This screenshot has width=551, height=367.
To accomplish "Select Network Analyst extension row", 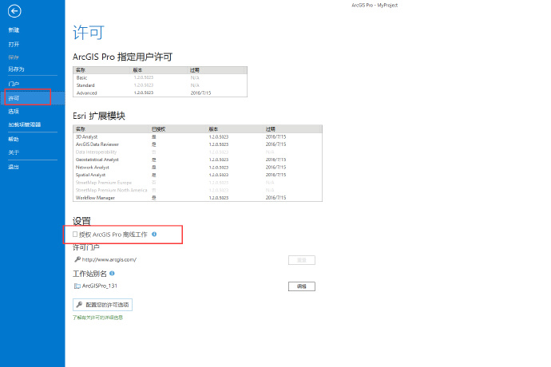I will [197, 168].
